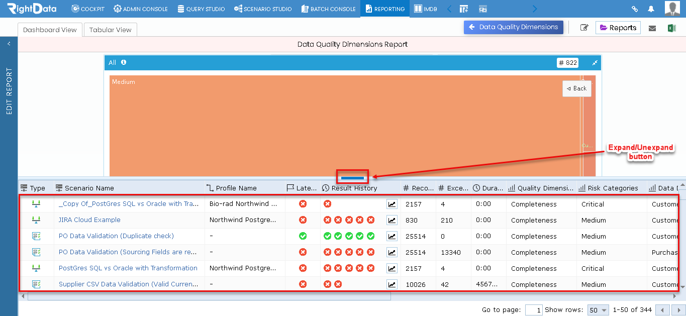The height and width of the screenshot is (316, 686).
Task: Click the Go to page input field
Action: (x=534, y=310)
